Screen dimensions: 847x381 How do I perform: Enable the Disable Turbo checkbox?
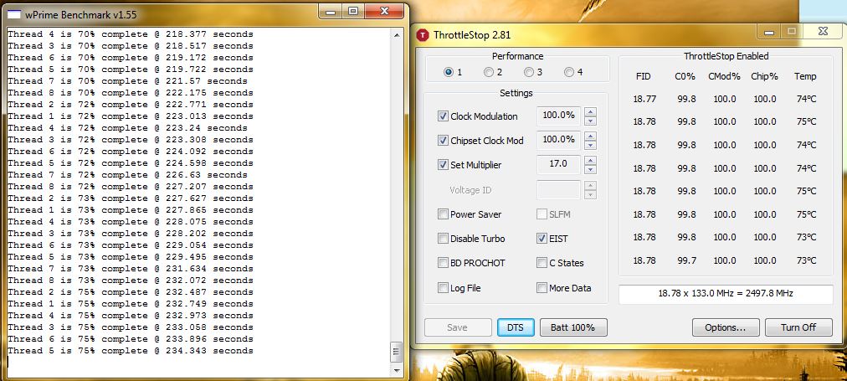[x=443, y=239]
